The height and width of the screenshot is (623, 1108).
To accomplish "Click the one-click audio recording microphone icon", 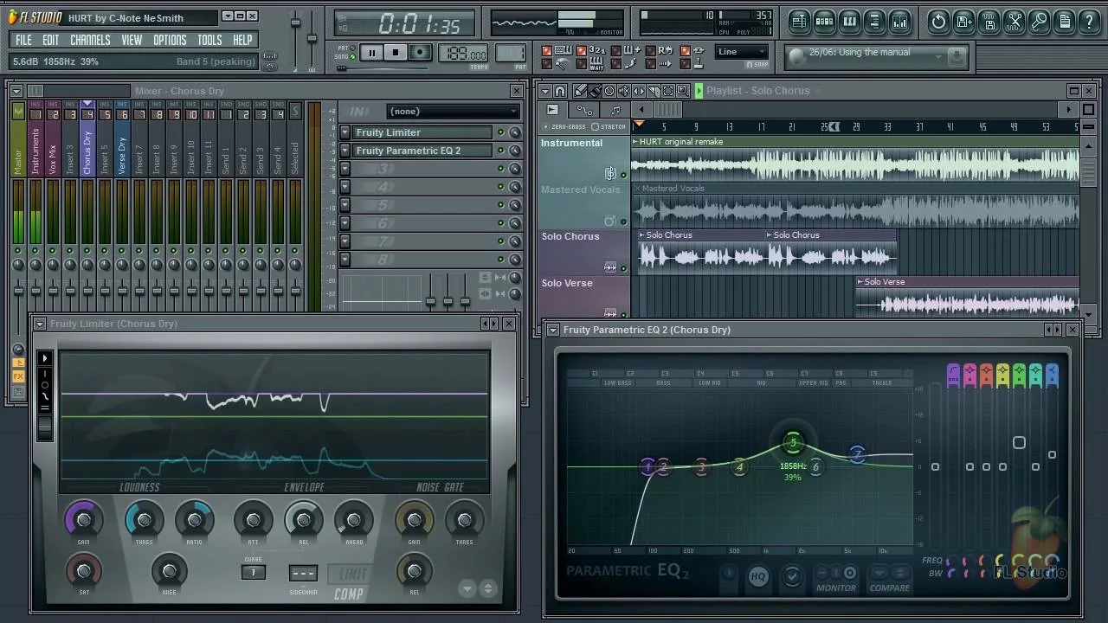I will 1040,22.
